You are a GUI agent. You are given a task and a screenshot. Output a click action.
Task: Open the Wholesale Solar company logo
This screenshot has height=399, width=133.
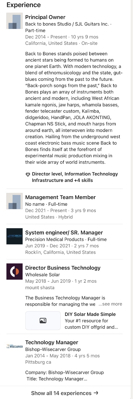[15, 272]
